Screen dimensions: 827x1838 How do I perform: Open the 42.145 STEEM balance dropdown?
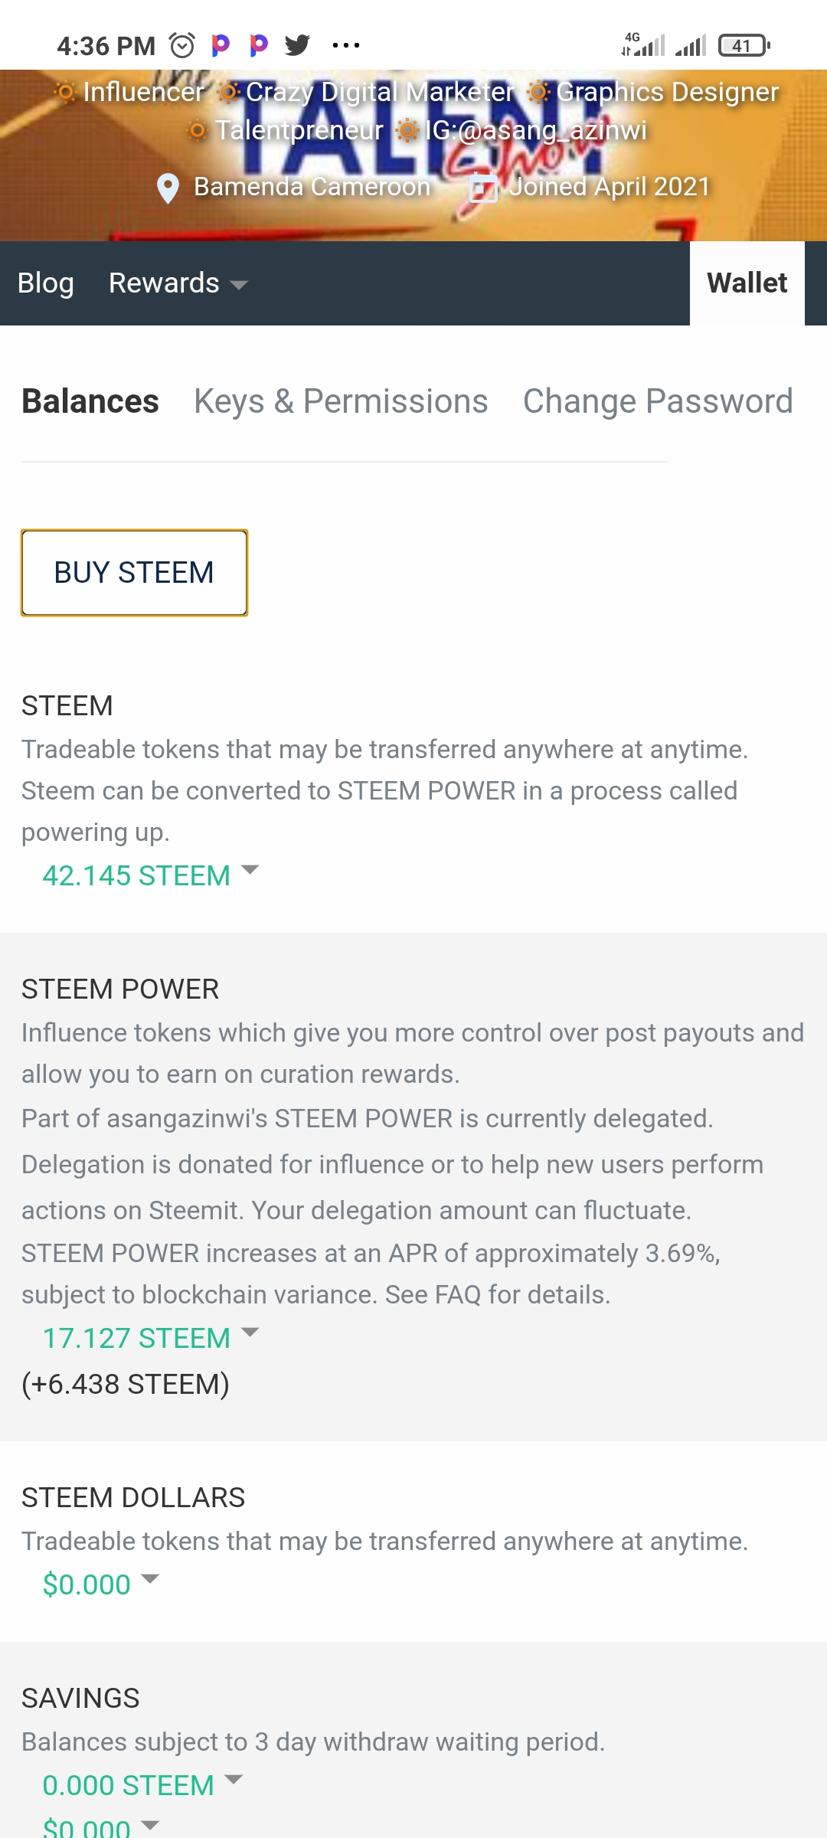coord(150,875)
